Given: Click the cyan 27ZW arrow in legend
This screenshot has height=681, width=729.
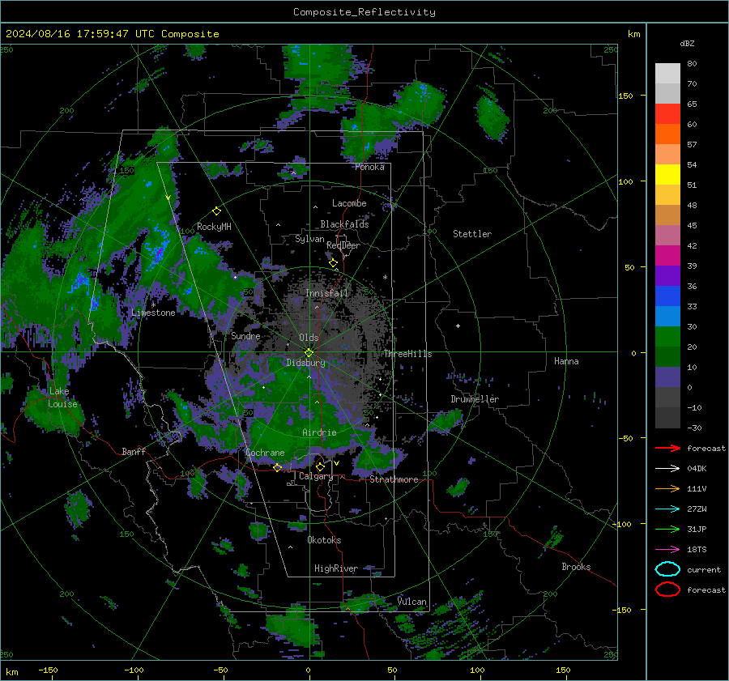Looking at the screenshot, I should coord(667,509).
